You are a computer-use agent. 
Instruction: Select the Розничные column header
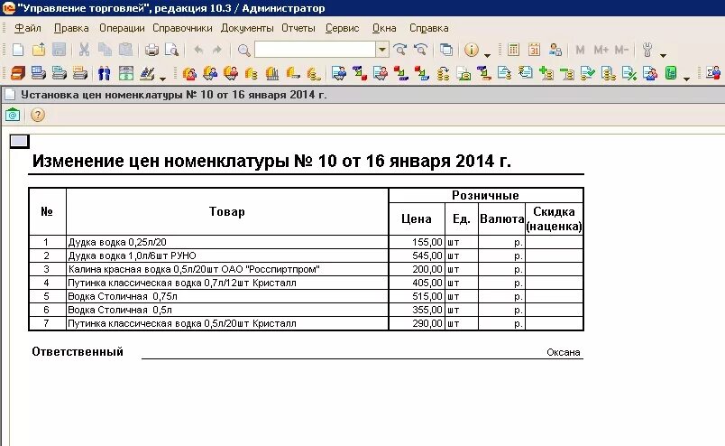click(x=485, y=195)
